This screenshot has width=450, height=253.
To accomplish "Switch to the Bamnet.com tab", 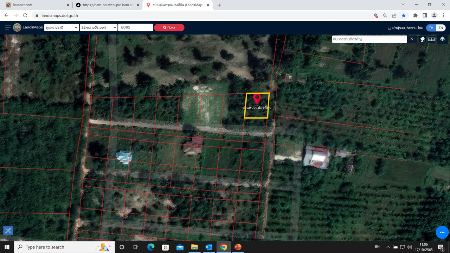I will coord(35,5).
